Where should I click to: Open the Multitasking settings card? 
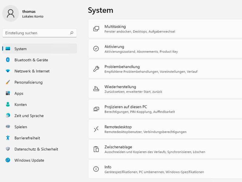pyautogui.click(x=165, y=29)
